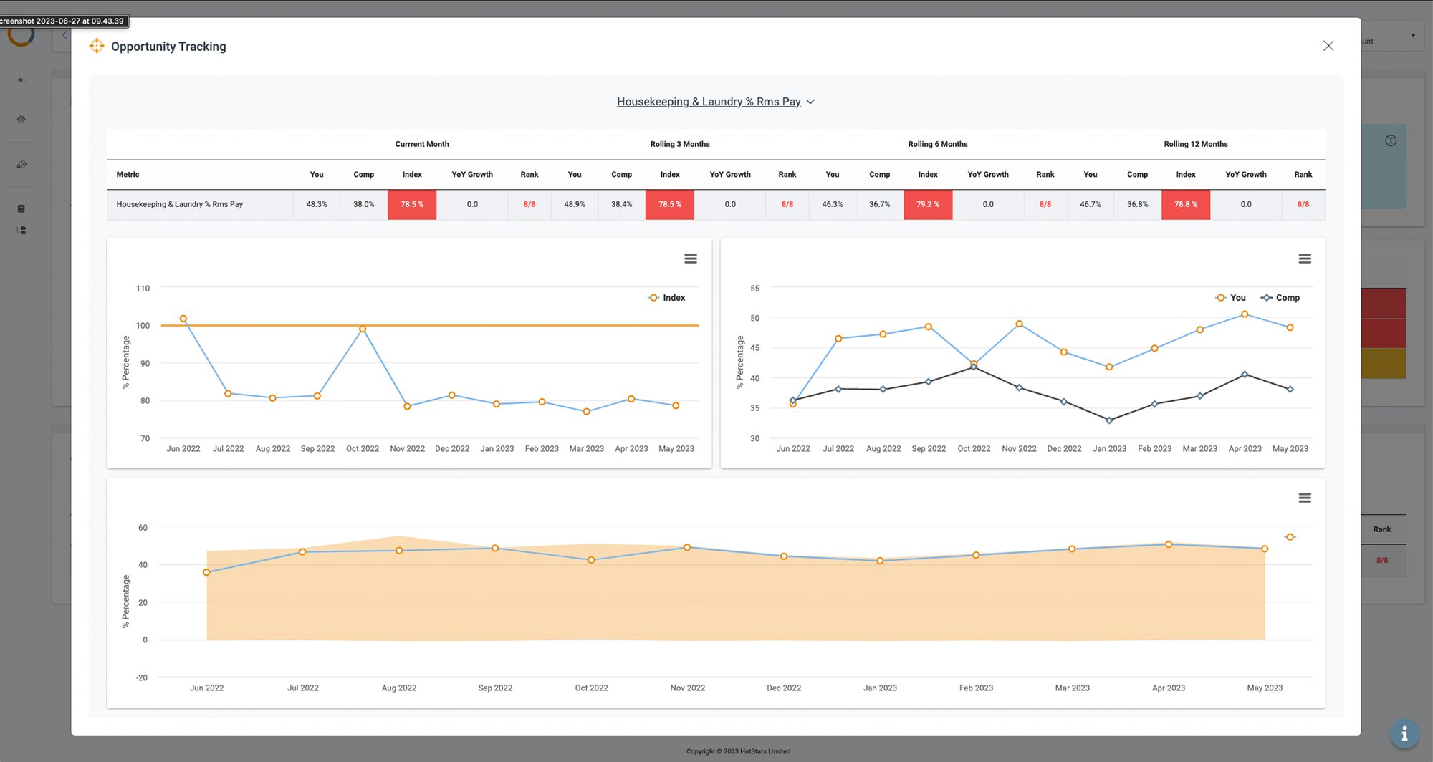
Task: Click the Rolling 3 Months Comp value 38.4%
Action: [622, 205]
